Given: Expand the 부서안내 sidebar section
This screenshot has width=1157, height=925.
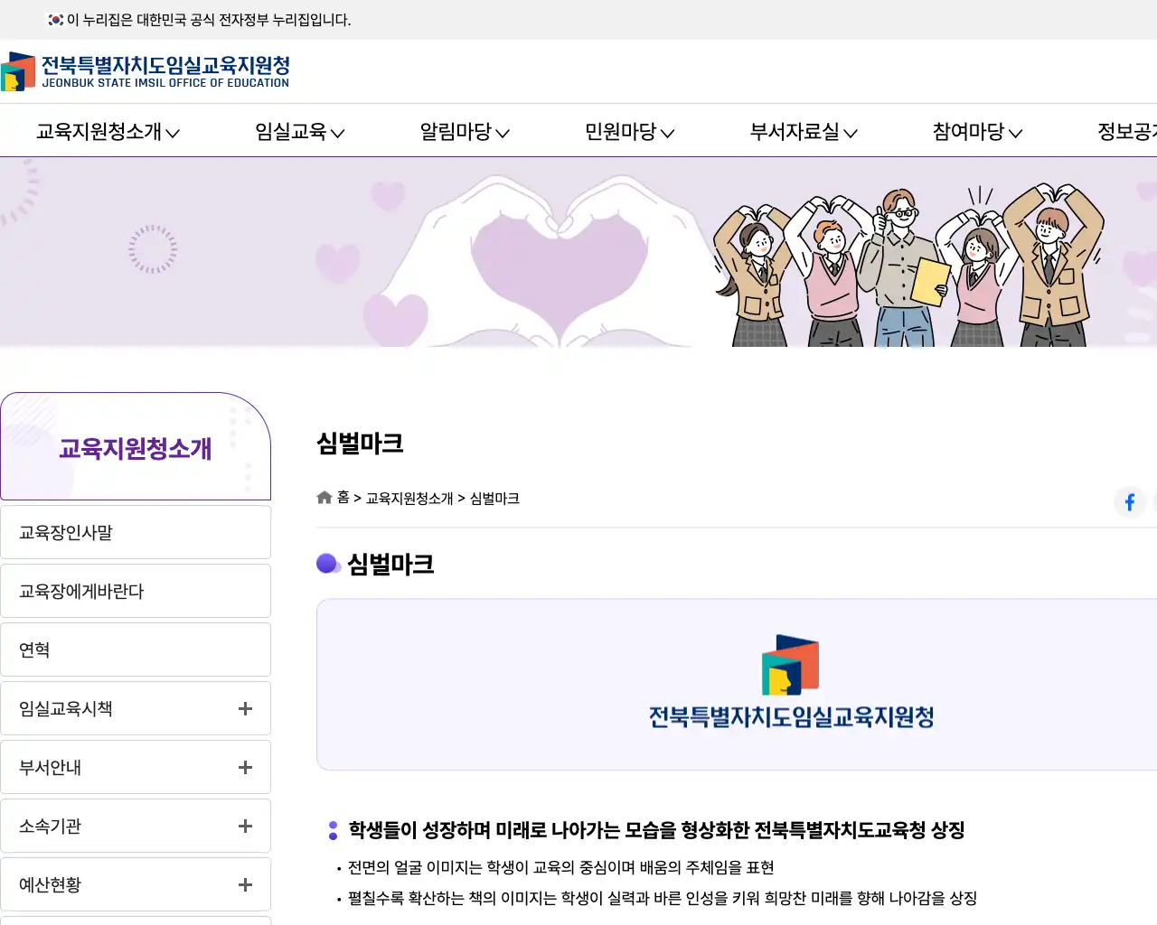Looking at the screenshot, I should pyautogui.click(x=243, y=767).
